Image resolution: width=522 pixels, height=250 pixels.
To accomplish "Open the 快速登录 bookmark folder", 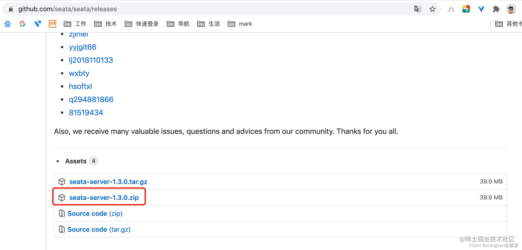I will (x=142, y=24).
